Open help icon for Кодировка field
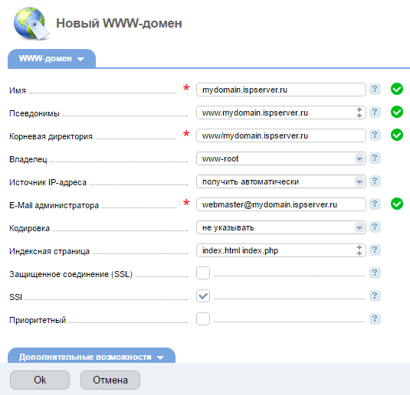 tap(375, 227)
